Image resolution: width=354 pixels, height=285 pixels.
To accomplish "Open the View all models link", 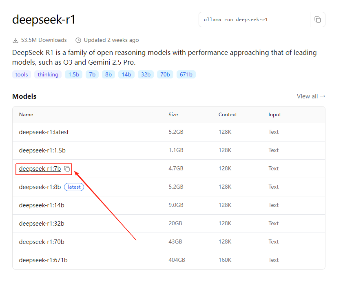I will tap(311, 96).
